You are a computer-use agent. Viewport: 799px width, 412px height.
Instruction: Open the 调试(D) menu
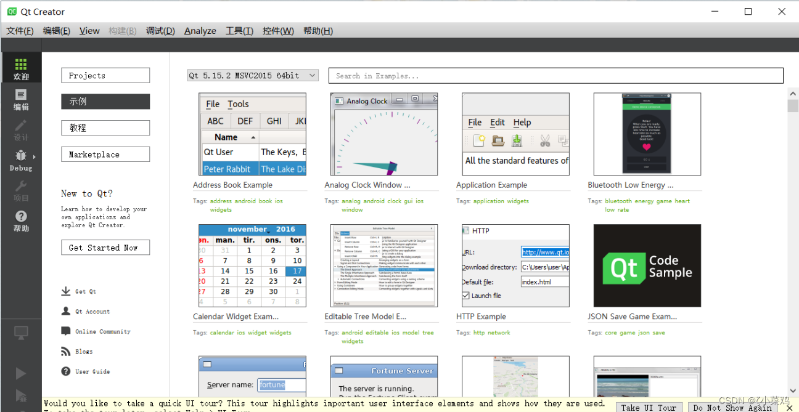coord(160,31)
